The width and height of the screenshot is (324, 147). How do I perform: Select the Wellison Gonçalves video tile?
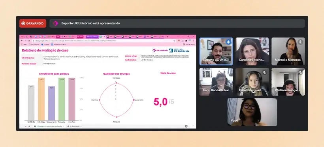click(288, 82)
